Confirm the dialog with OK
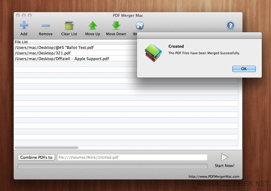The width and height of the screenshot is (271, 191). 244,69
